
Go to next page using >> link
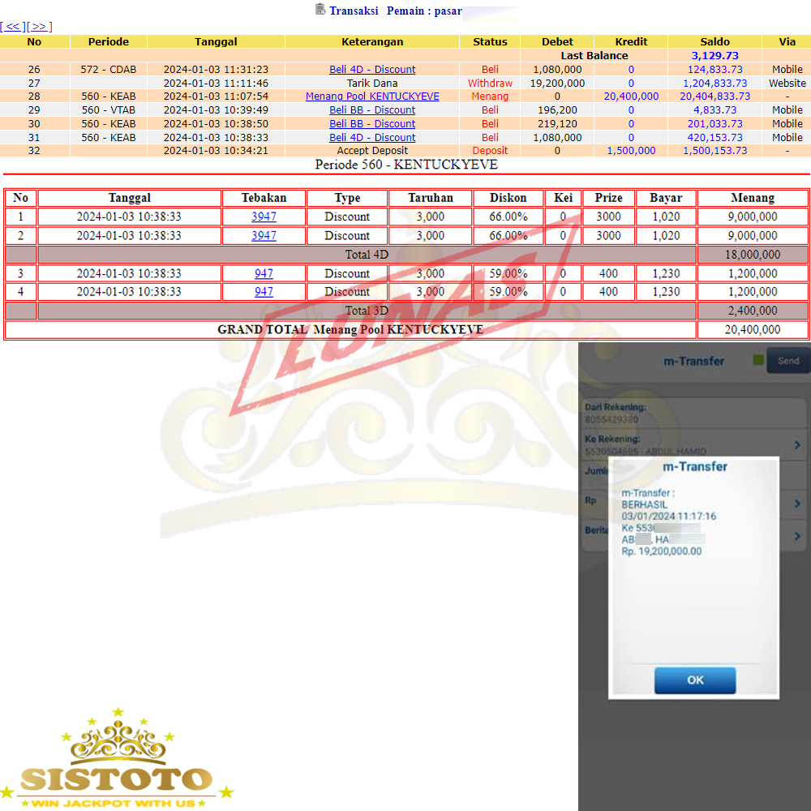pyautogui.click(x=39, y=27)
